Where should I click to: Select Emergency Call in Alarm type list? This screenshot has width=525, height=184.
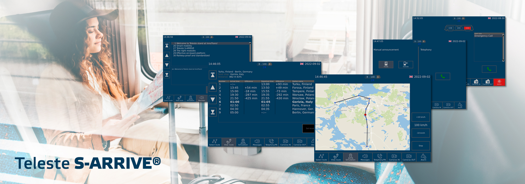(483, 36)
